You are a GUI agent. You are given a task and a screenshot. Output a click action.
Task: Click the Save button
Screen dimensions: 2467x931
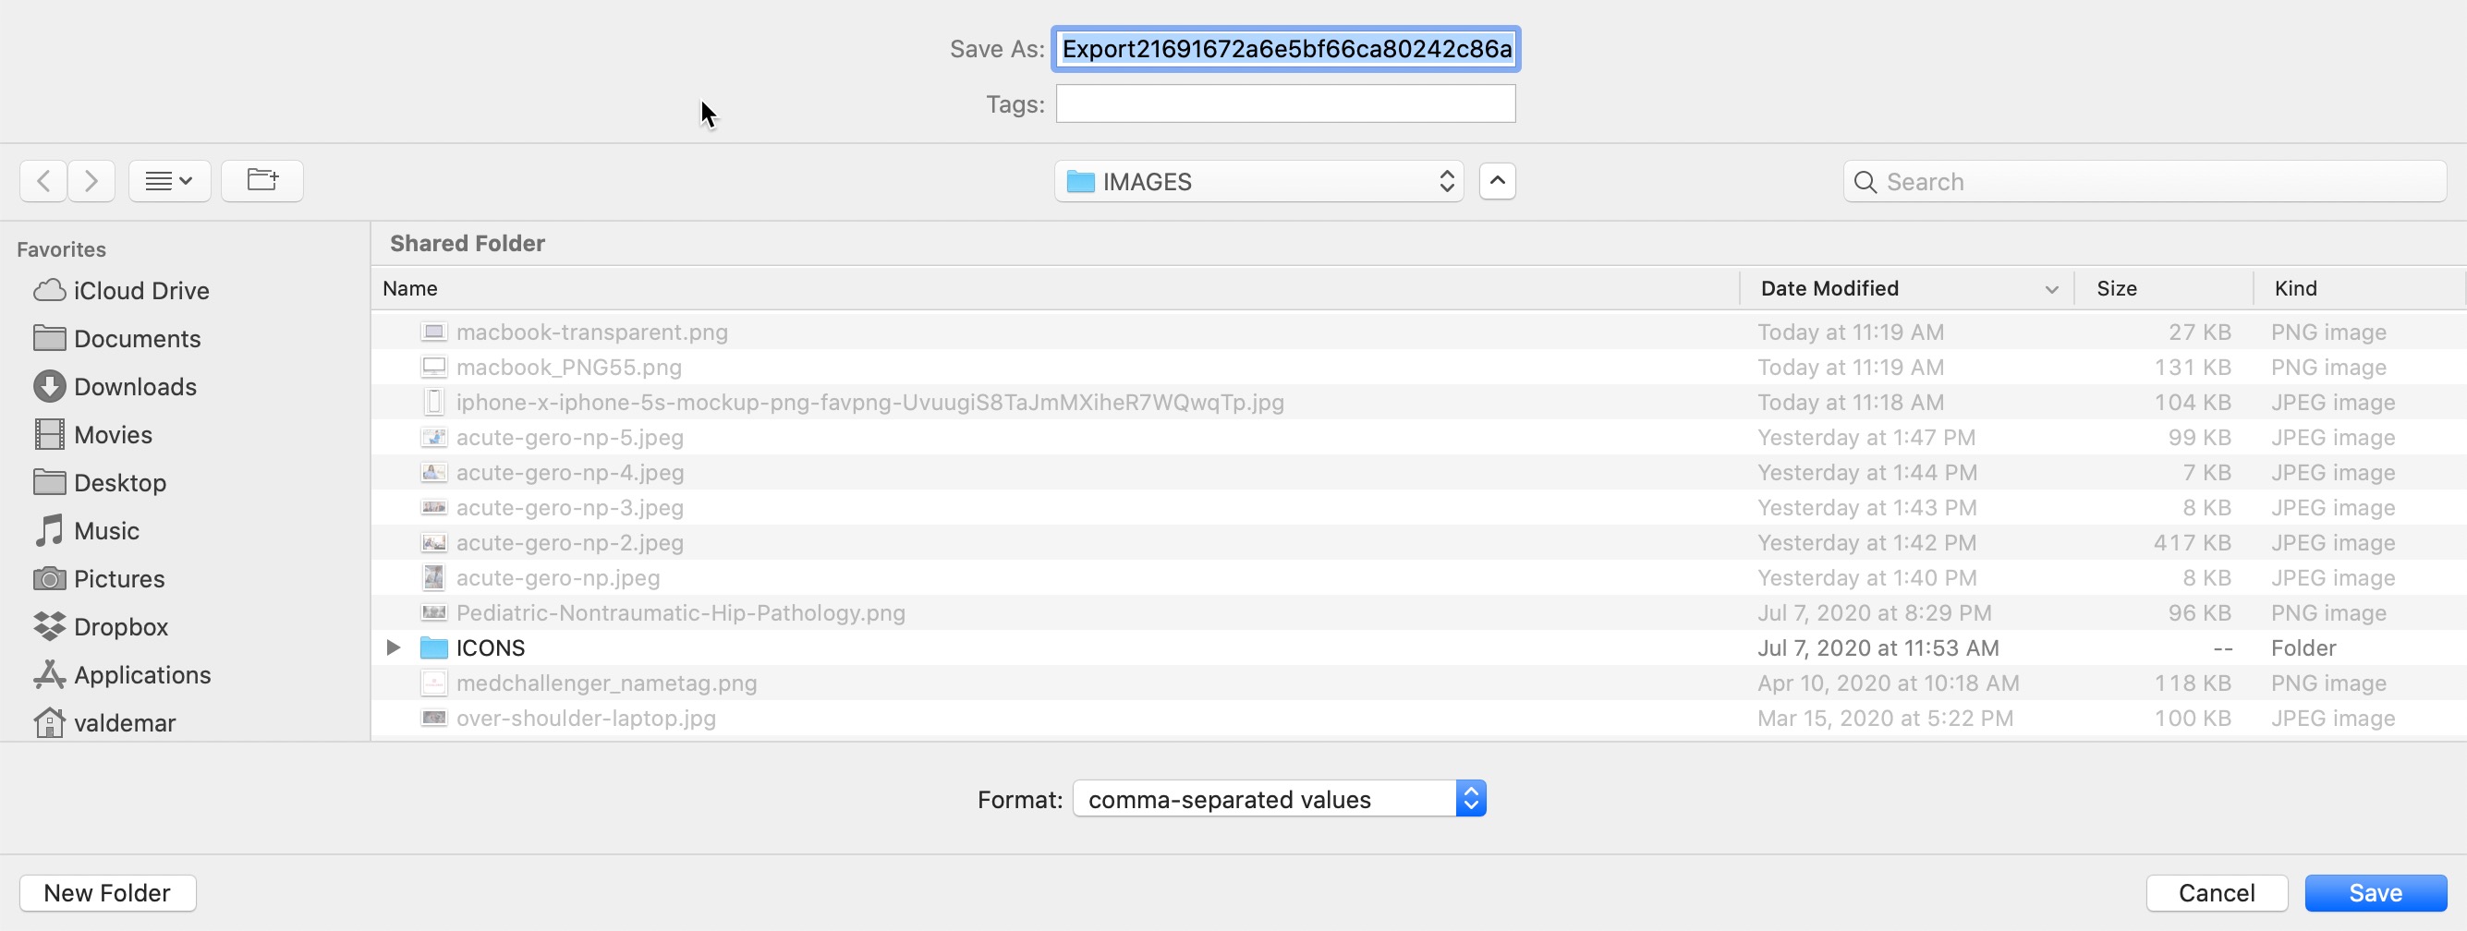pos(2375,893)
